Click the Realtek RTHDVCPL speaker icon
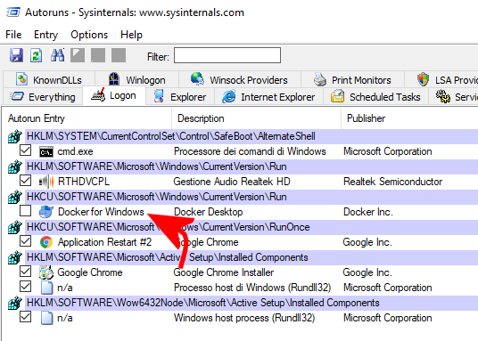Screen dimensions: 478x341 point(46,182)
